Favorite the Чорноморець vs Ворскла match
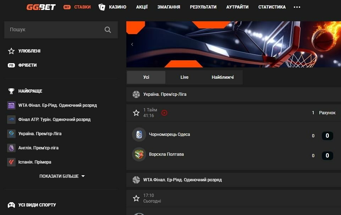341x215 pixels. click(136, 113)
